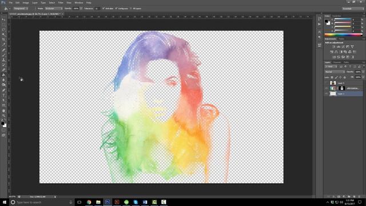
Task: Select the Hand tool
Action: coord(3,110)
